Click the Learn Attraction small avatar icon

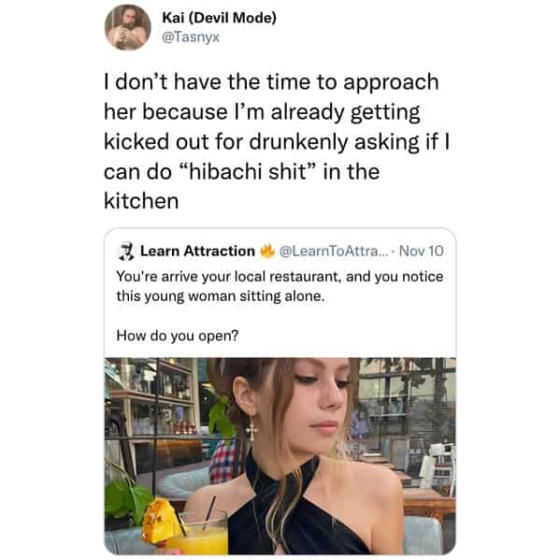click(125, 251)
